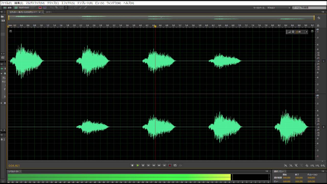This screenshot has height=184, width=327.
Task: Switch to Multitrack editor view
Action: [x=22, y=8]
